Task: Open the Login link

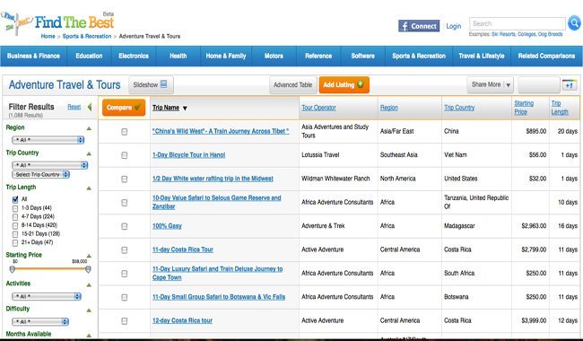Action: tap(454, 26)
